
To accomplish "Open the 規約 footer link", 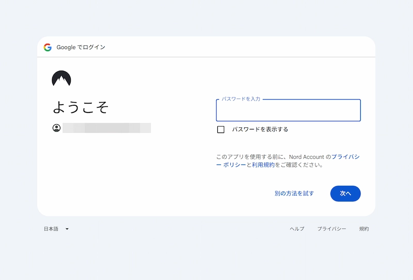I will point(364,229).
